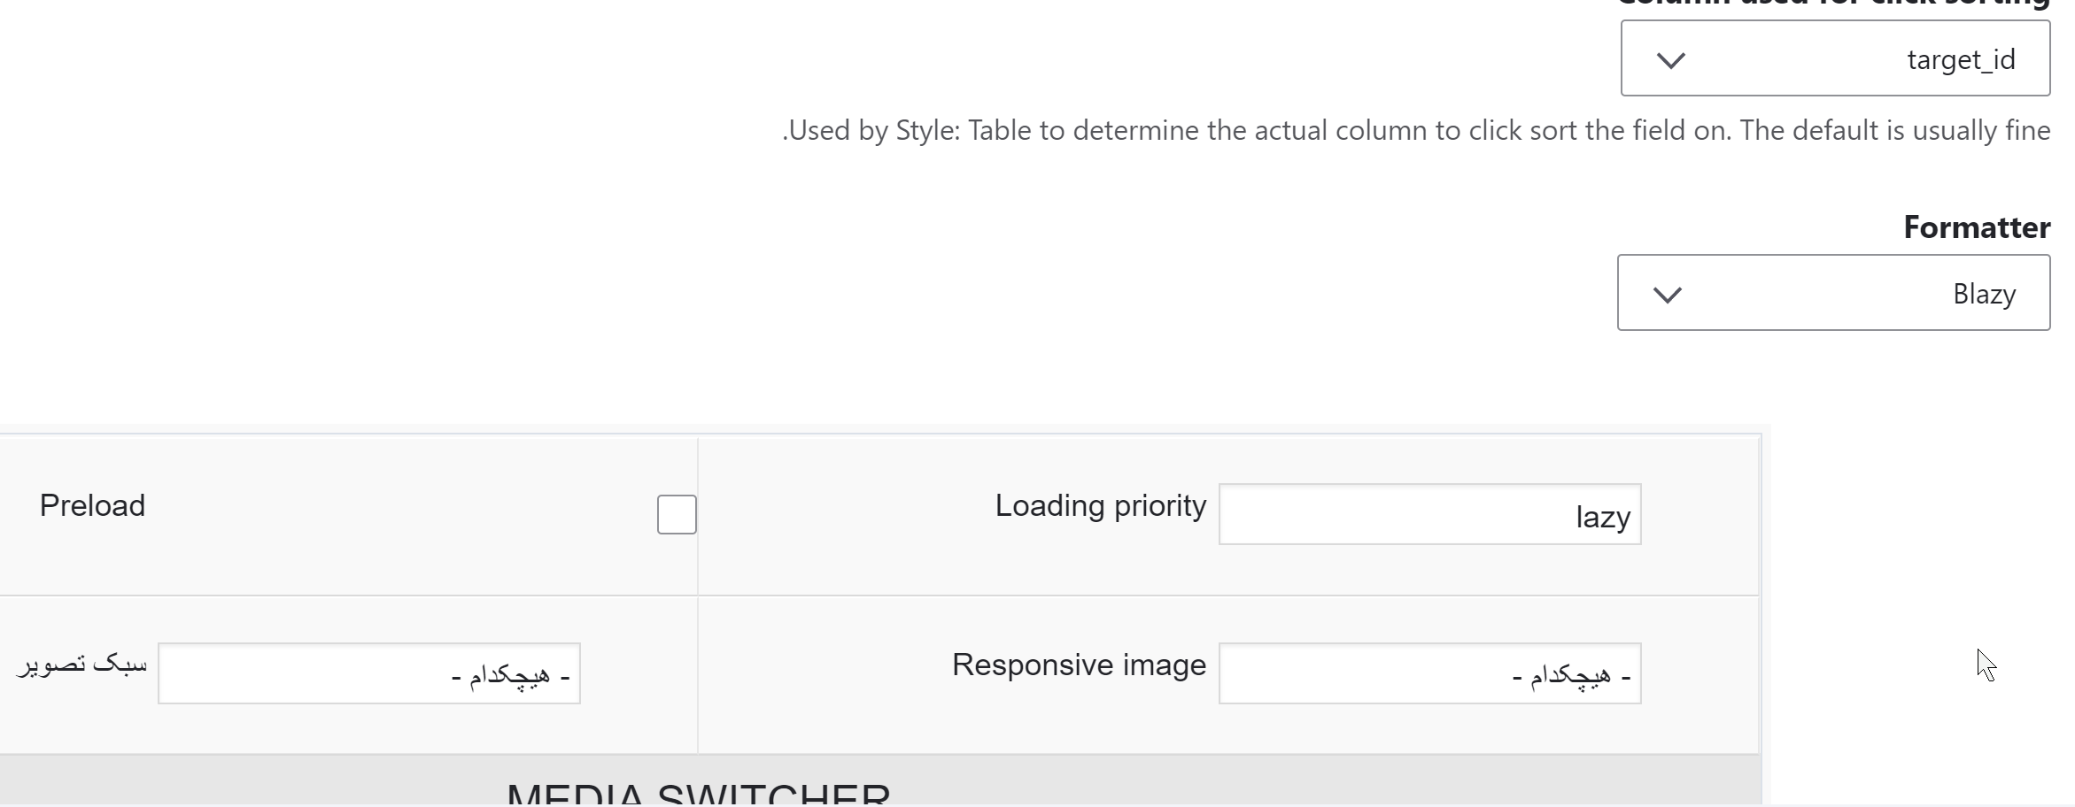
Task: Click the chevron icon on the Blazy Formatter select
Action: coord(1669,294)
